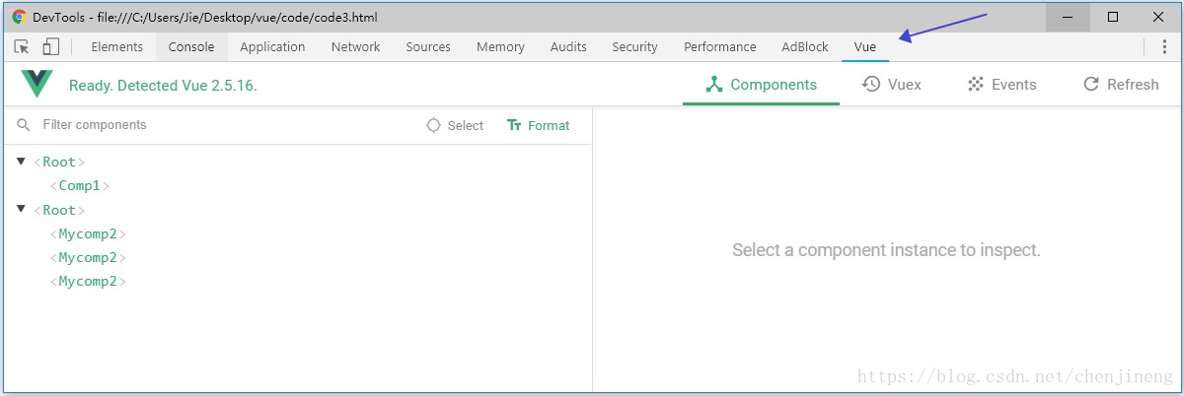Viewport: 1184px width, 396px height.
Task: Open DevTools three-dot customize menu
Action: tap(1163, 46)
